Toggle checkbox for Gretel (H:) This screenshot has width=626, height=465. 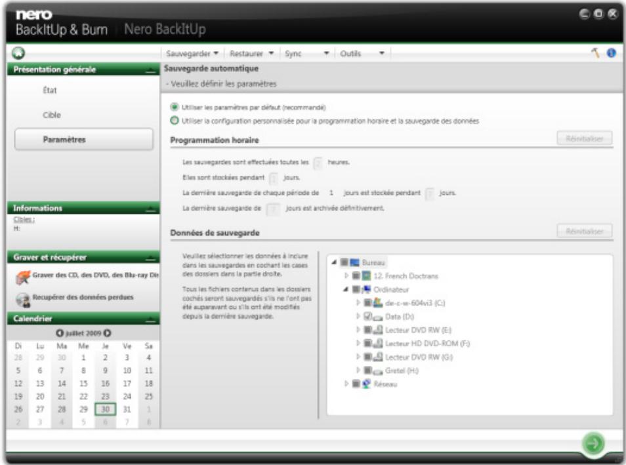pos(367,371)
